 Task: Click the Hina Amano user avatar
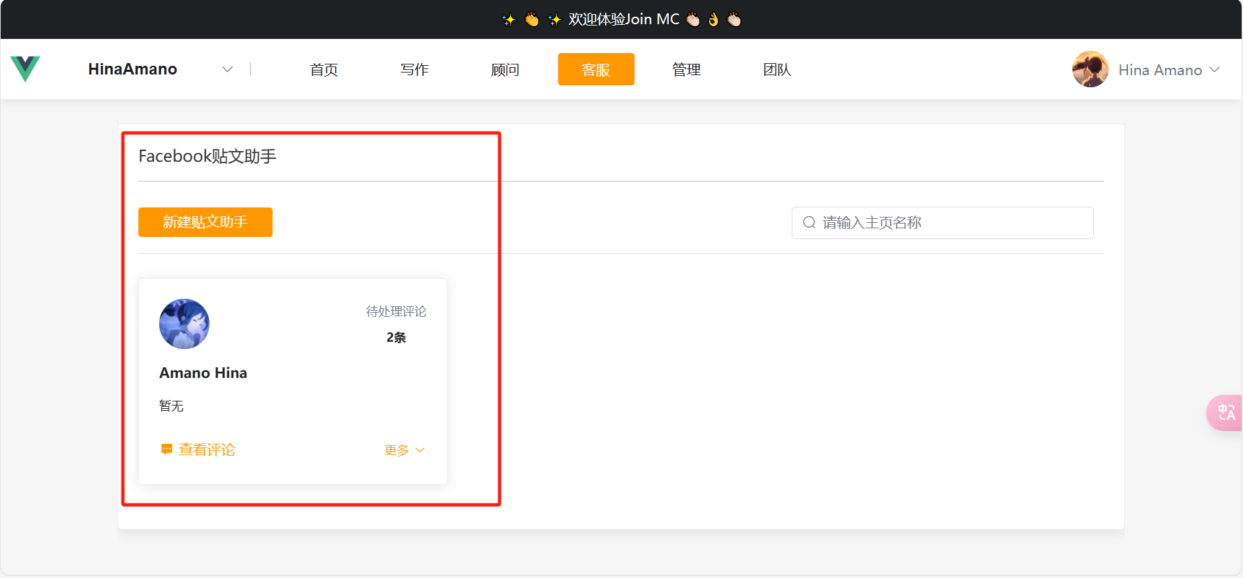click(1090, 70)
